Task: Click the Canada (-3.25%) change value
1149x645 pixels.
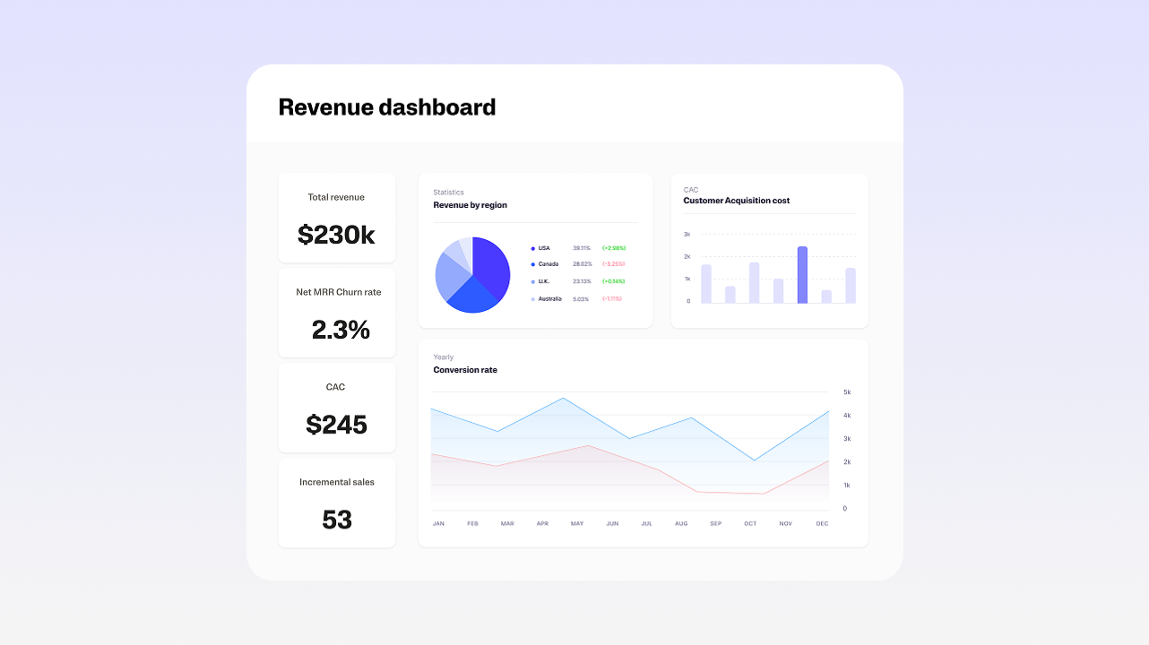Action: [x=613, y=264]
